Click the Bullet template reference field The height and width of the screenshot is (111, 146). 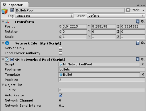coord(99,75)
